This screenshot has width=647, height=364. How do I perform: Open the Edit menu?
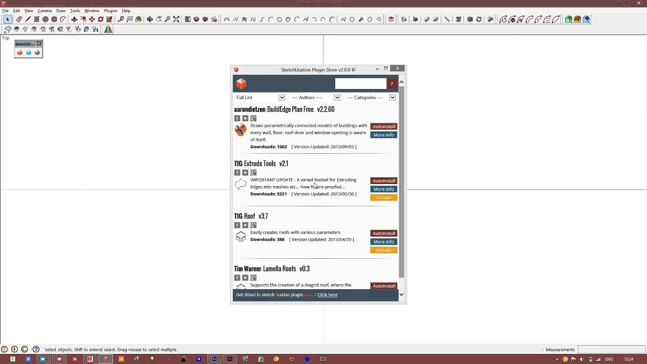click(17, 11)
